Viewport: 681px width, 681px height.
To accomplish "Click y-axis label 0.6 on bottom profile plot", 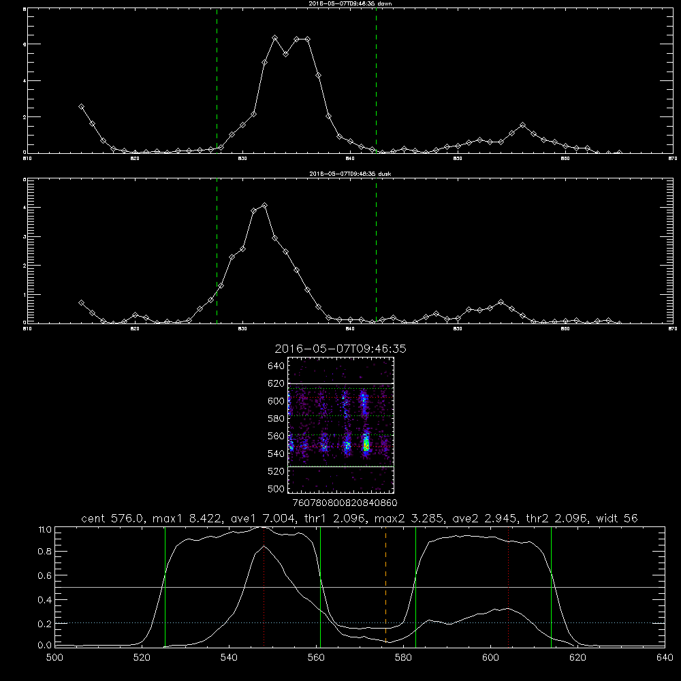I will pos(45,575).
